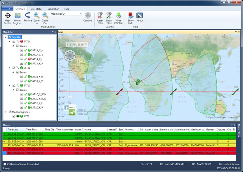Sort alarms by the Antenna column
Image resolution: width=243 pixels, height=172 pixels.
point(131,130)
